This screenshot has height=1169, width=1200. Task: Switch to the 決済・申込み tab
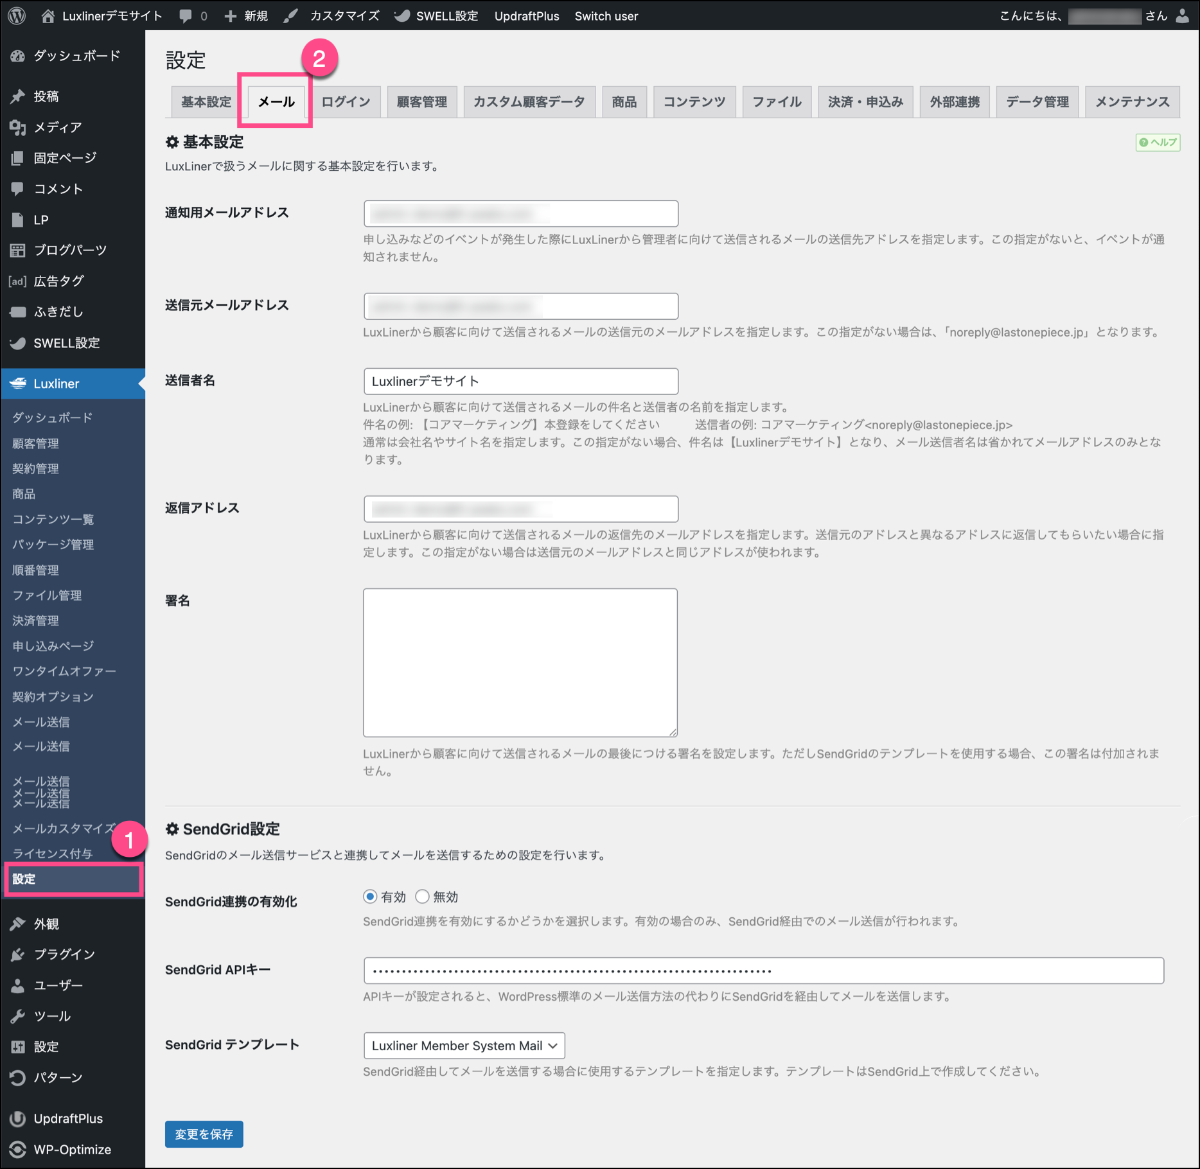point(865,102)
